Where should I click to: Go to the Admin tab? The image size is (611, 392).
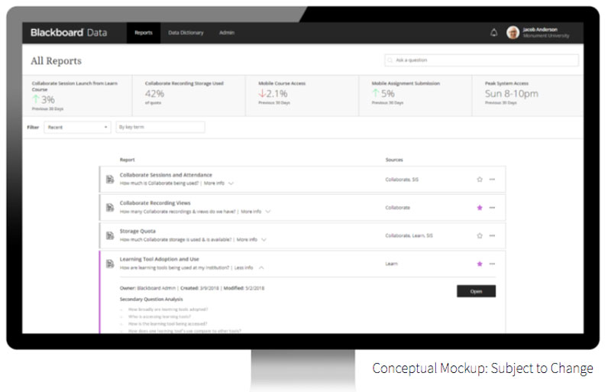pos(227,33)
